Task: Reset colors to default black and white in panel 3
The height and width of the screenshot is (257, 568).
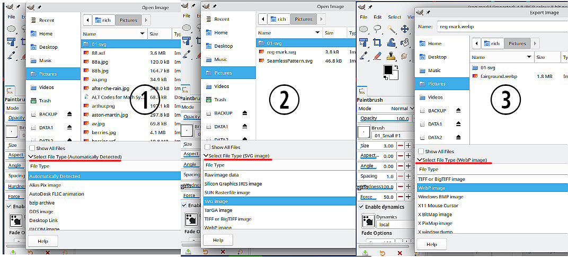Action: (x=386, y=77)
